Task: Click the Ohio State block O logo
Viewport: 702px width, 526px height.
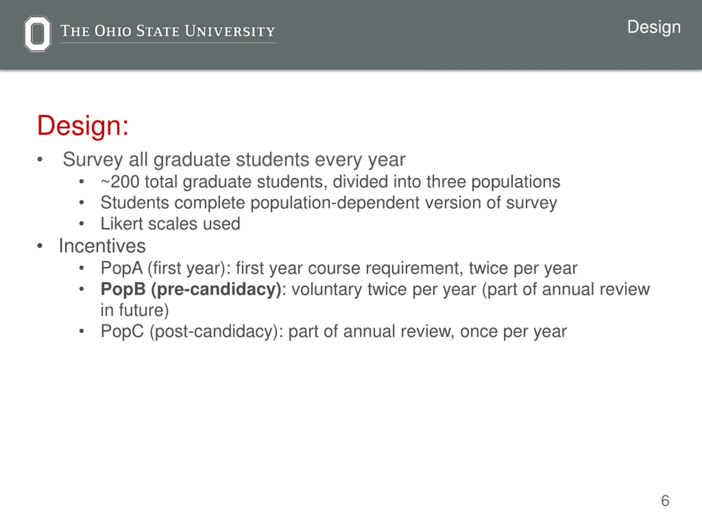Action: [38, 34]
